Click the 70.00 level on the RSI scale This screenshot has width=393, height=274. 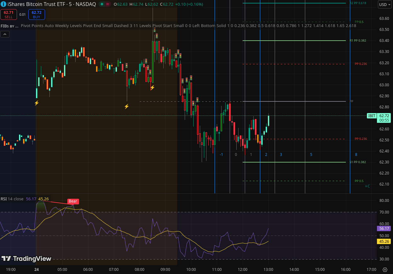click(384, 212)
